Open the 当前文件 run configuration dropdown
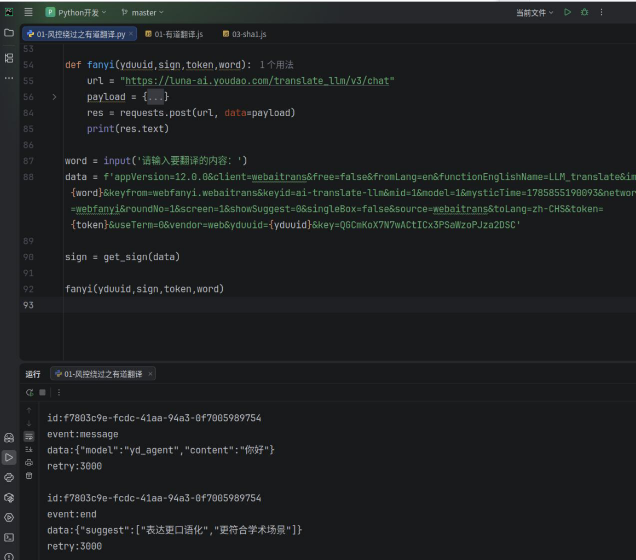 [x=535, y=13]
